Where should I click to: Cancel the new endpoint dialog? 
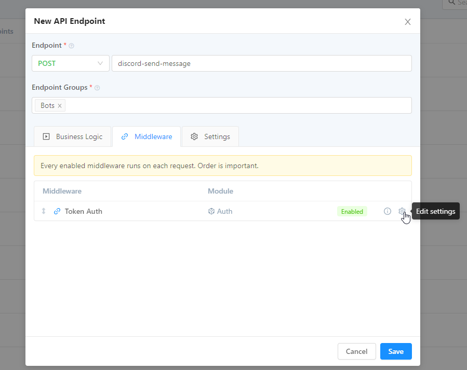tap(356, 351)
